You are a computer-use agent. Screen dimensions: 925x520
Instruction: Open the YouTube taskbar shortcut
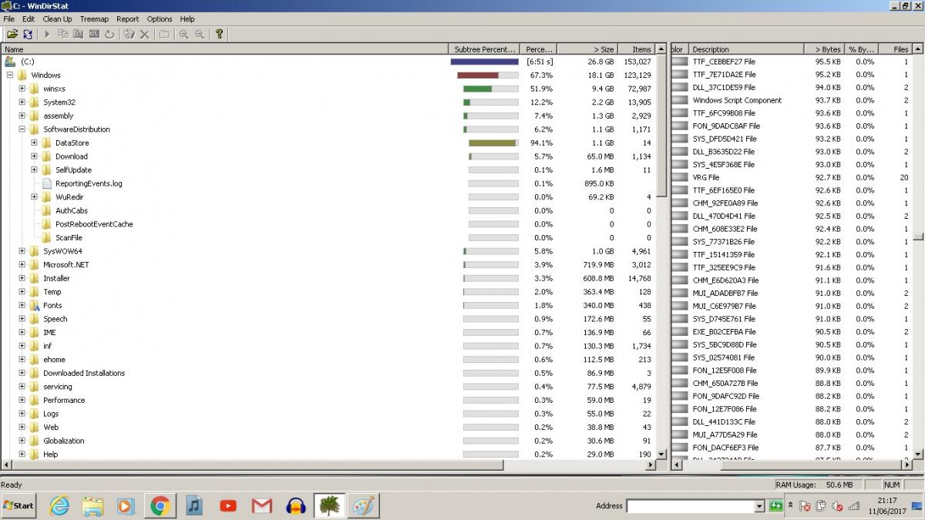[228, 506]
